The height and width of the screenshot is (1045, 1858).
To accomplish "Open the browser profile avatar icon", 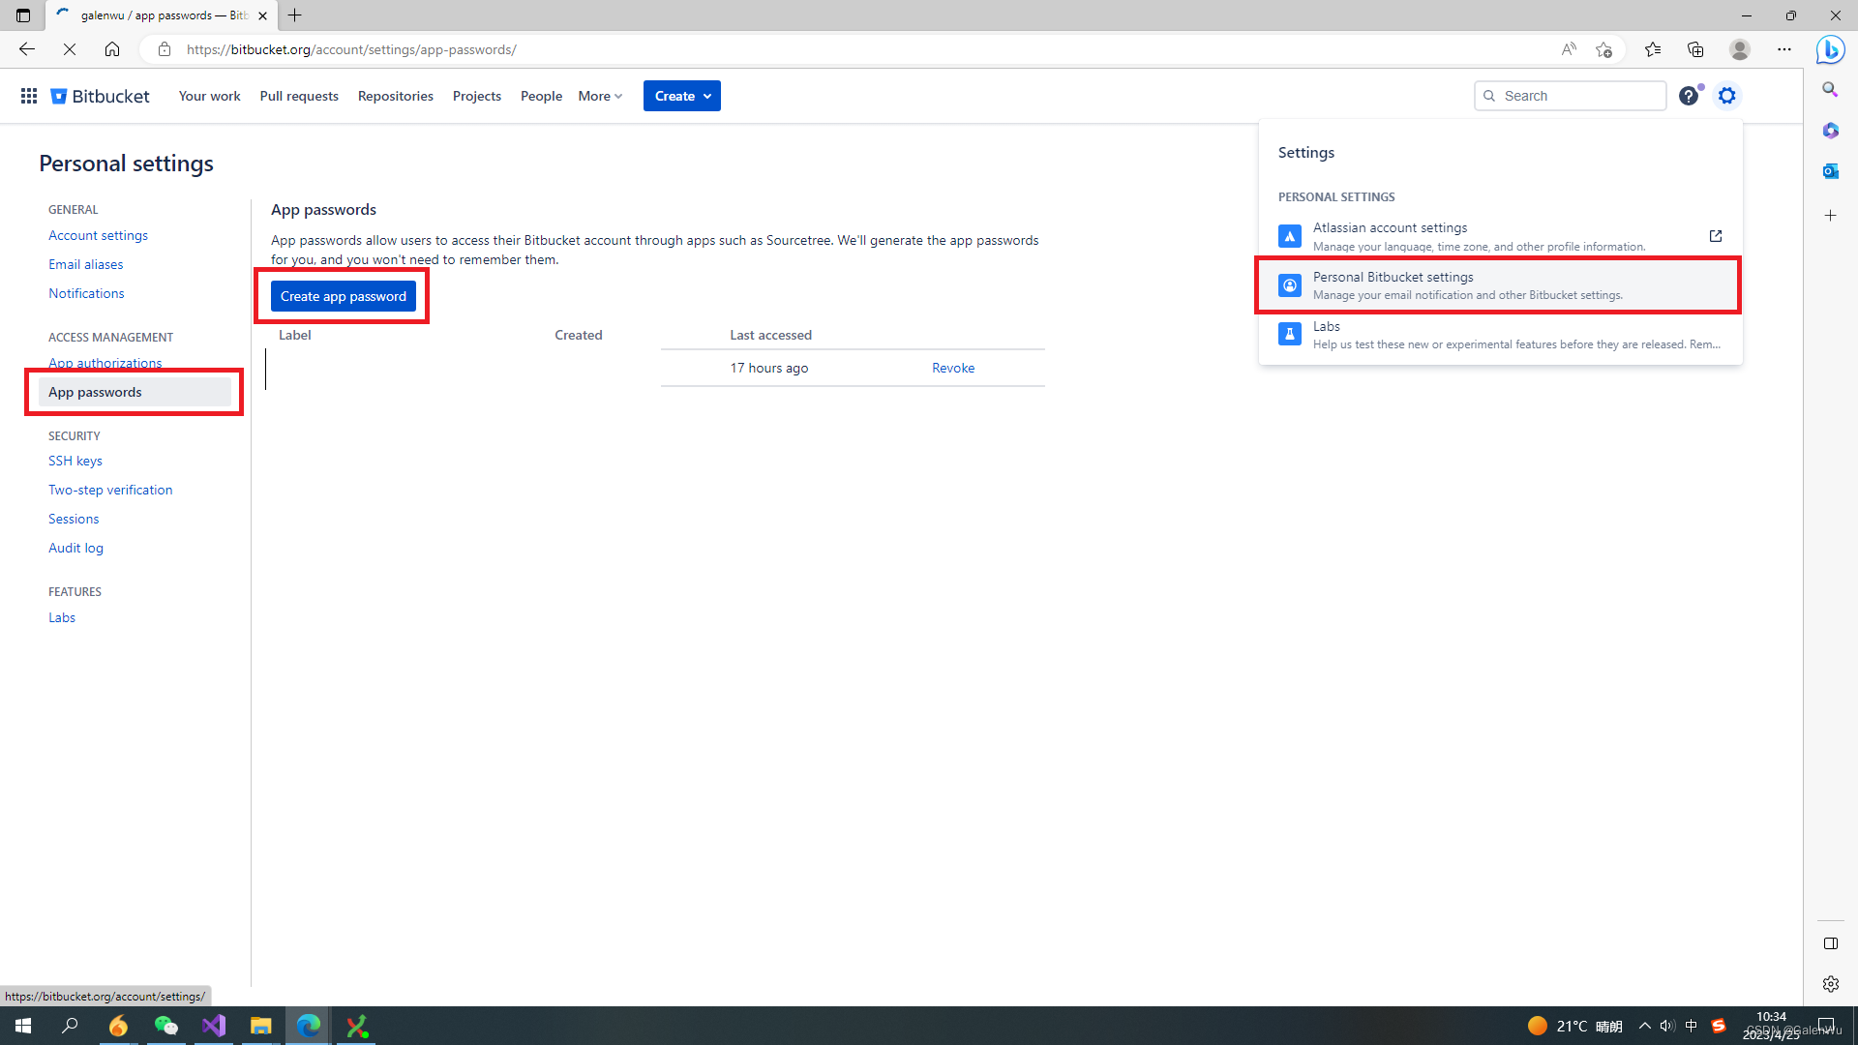I will pyautogui.click(x=1739, y=49).
